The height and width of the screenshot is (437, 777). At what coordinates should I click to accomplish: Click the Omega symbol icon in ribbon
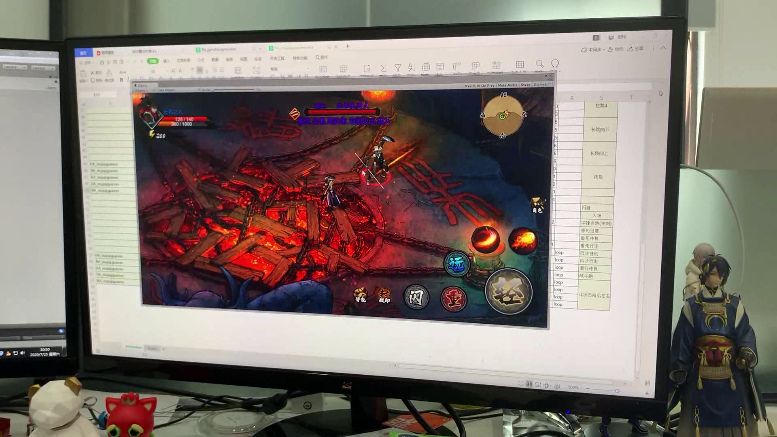pyautogui.click(x=555, y=64)
